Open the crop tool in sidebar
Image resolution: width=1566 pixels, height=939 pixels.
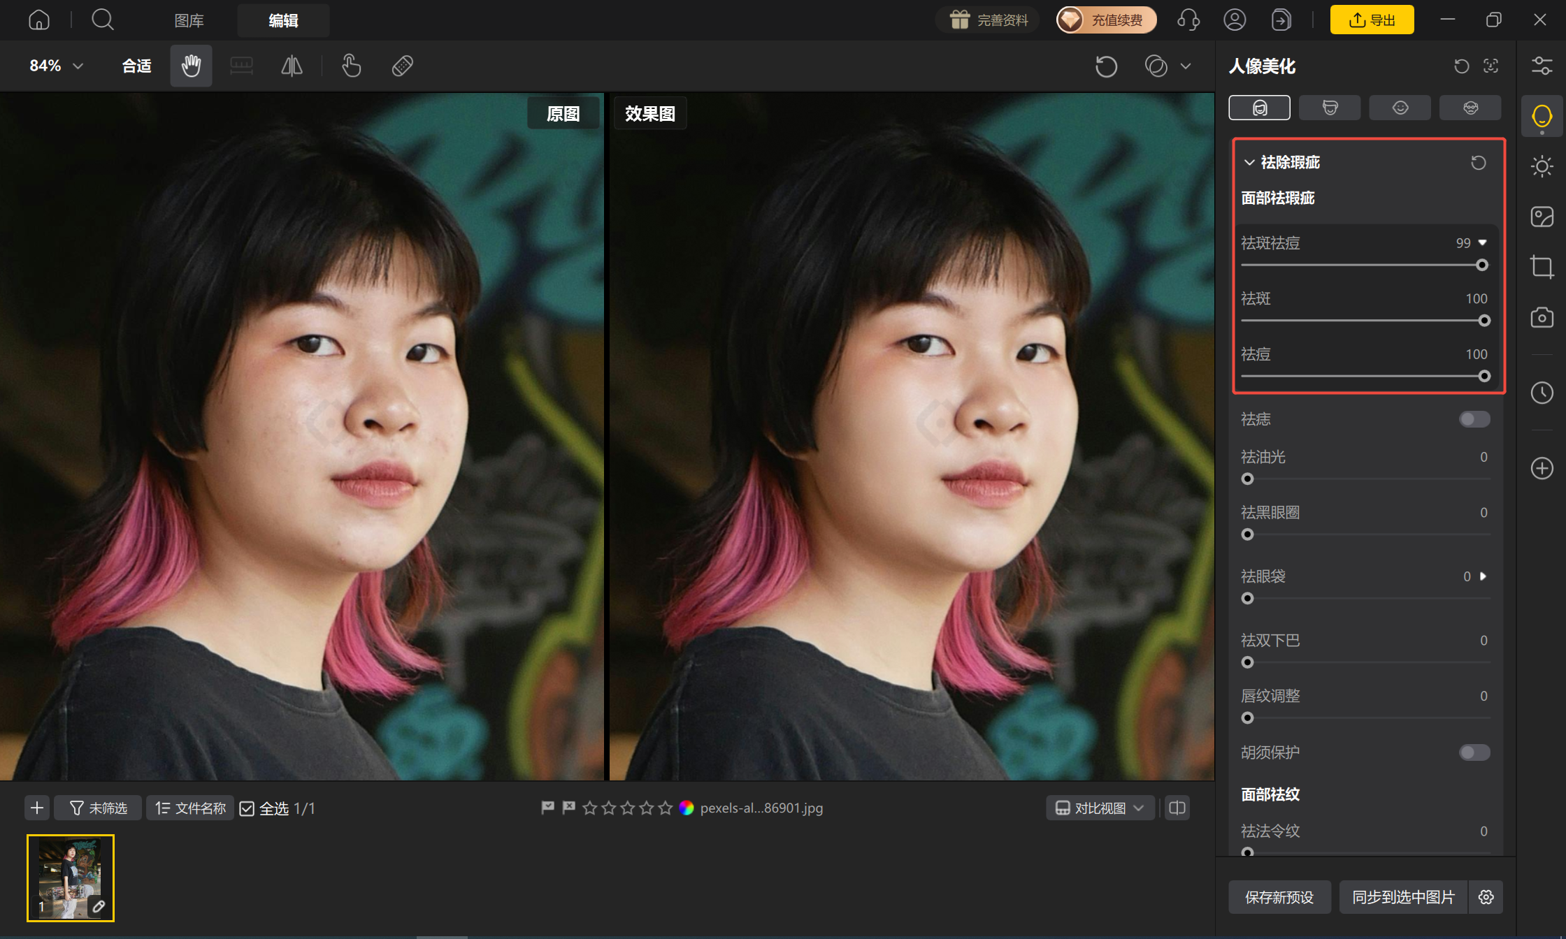[x=1542, y=267]
